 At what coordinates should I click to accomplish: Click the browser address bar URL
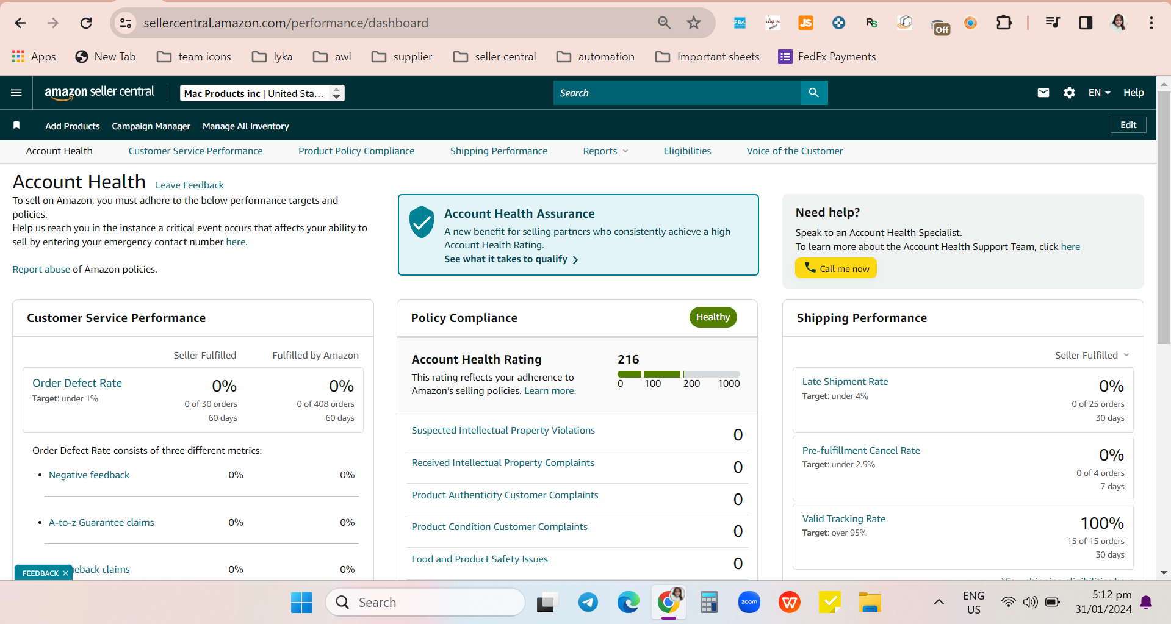point(286,23)
